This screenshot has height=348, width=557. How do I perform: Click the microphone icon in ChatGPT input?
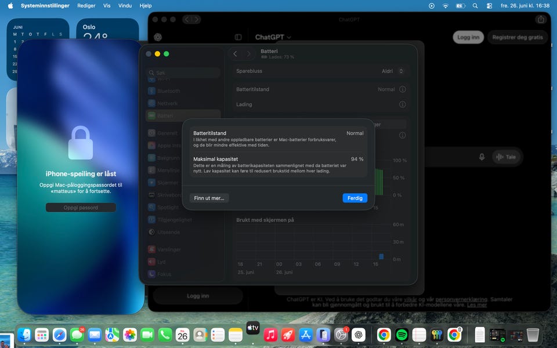[482, 157]
